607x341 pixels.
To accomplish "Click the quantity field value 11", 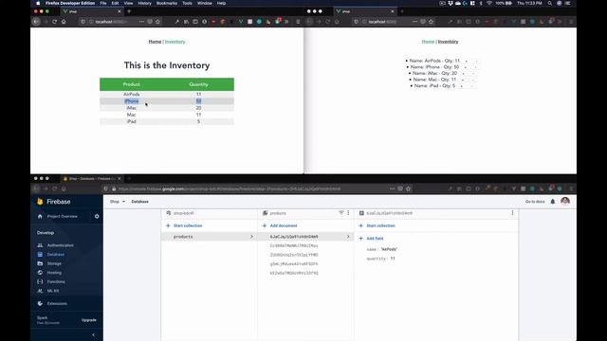I will point(393,259).
